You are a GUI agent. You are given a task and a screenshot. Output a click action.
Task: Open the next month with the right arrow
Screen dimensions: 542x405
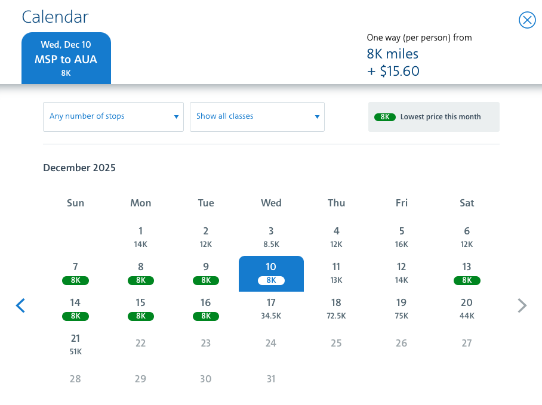pos(522,305)
